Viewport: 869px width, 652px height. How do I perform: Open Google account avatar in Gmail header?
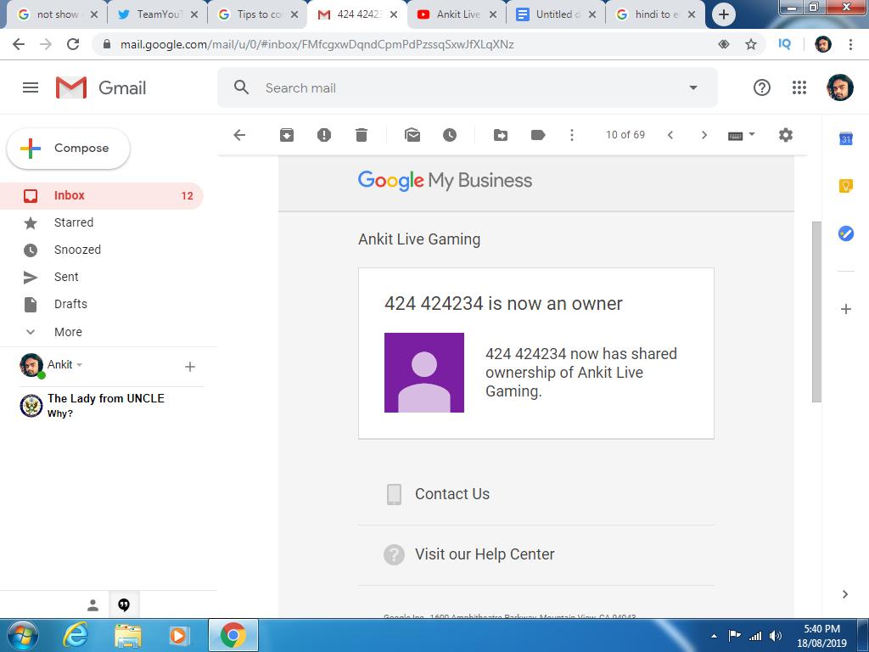pyautogui.click(x=839, y=87)
